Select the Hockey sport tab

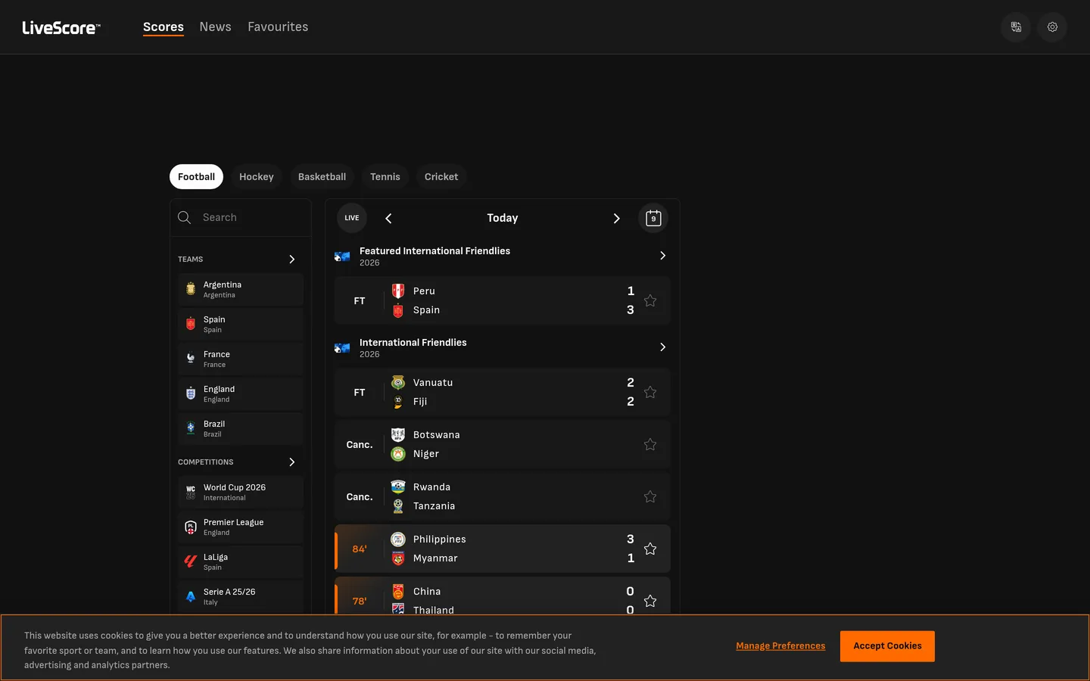(x=257, y=177)
